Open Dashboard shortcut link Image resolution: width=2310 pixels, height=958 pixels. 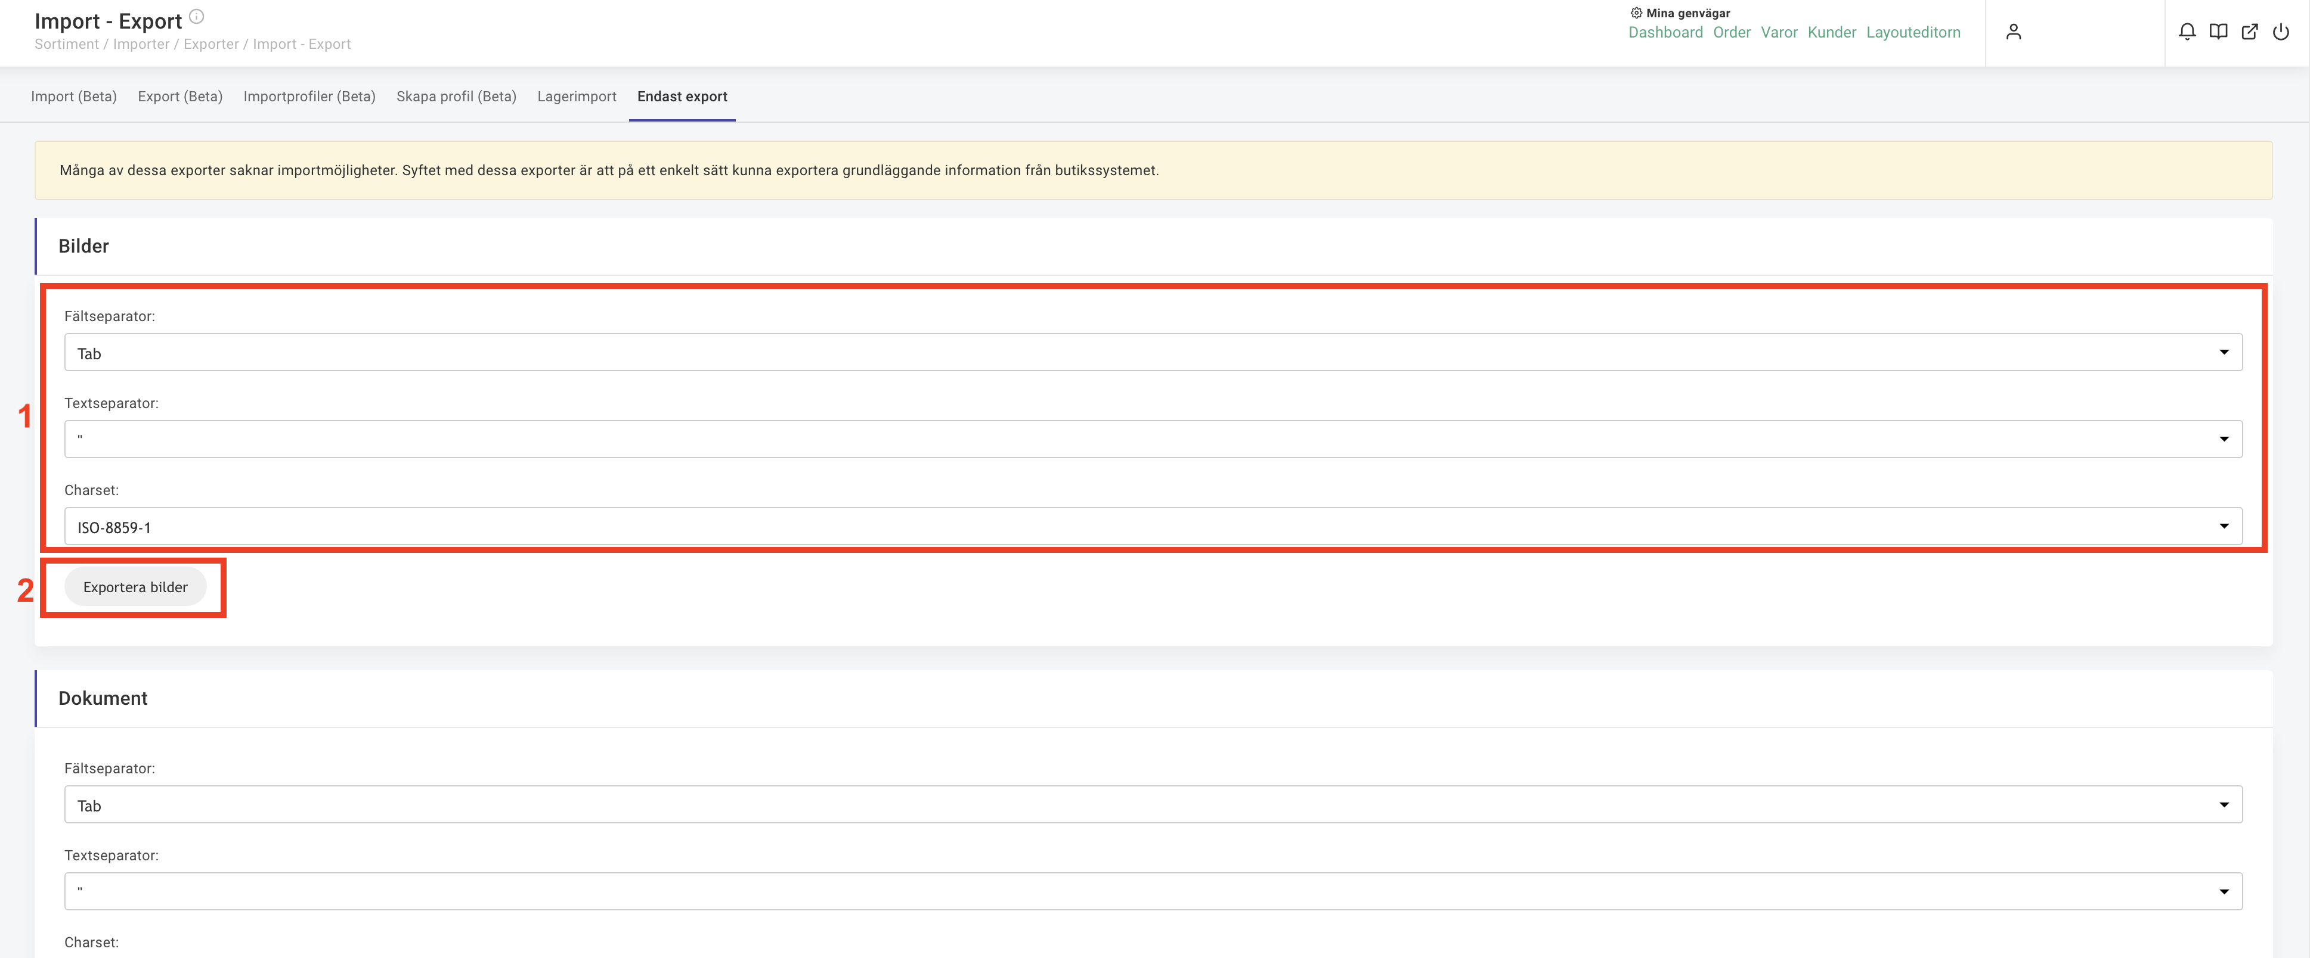[1665, 32]
